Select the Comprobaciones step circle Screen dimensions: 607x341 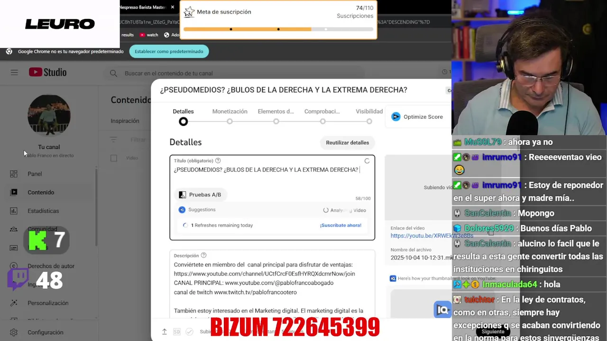click(322, 122)
